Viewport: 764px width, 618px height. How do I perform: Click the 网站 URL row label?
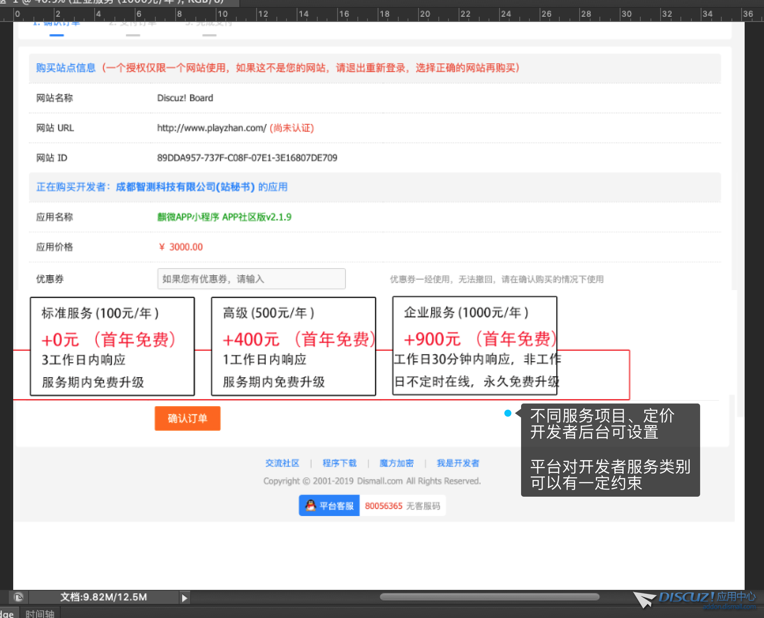pos(55,128)
